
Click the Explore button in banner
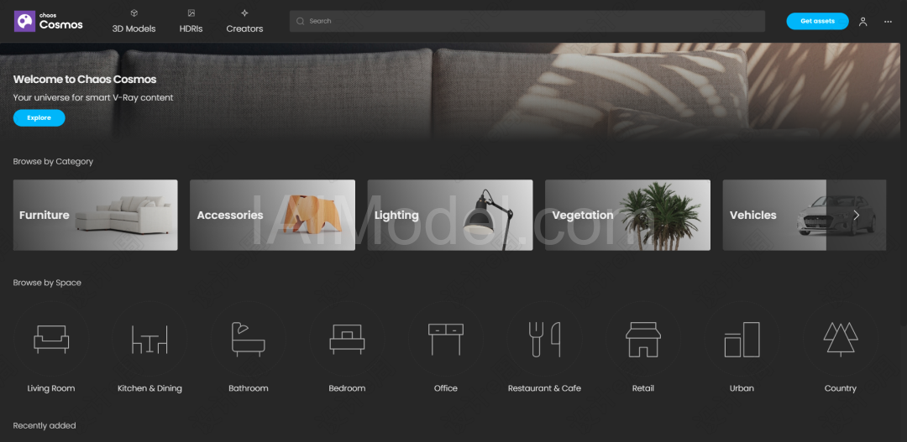point(39,118)
